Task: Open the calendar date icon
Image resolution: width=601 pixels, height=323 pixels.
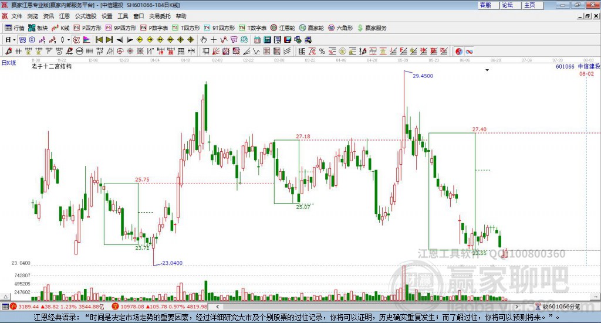Action: click(x=257, y=40)
